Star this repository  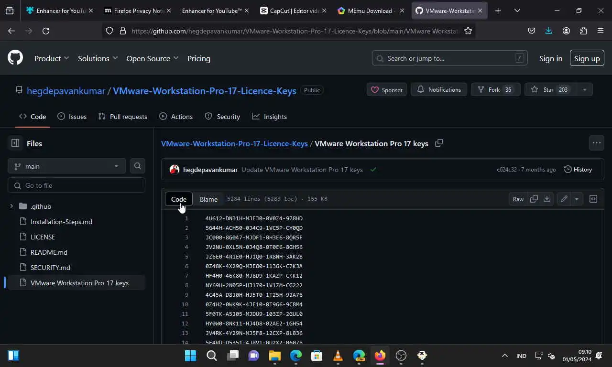coord(550,89)
